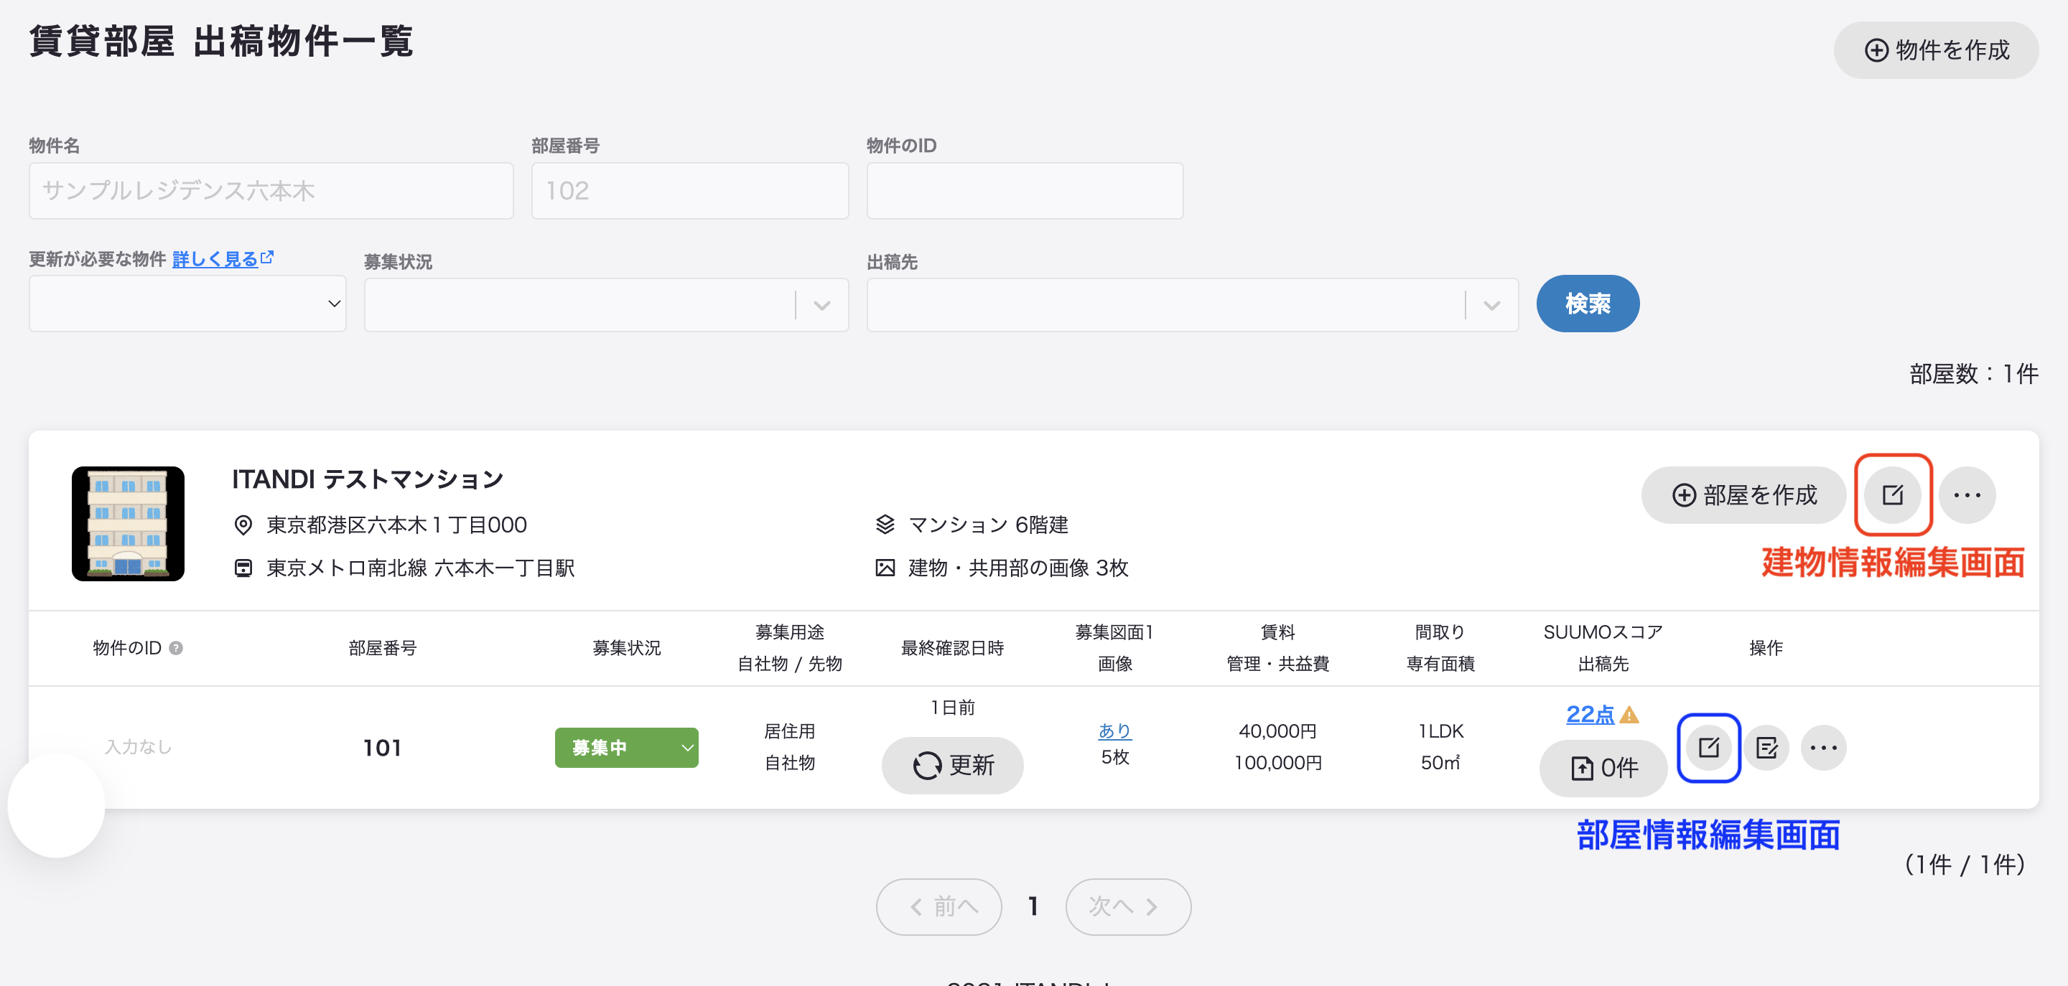Viewport: 2068px width, 986px height.
Task: Click 操作 column header
Action: (1766, 648)
